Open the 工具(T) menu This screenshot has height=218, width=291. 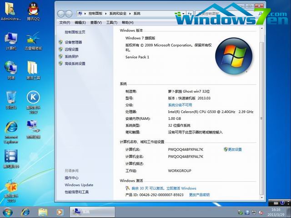(x=112, y=23)
